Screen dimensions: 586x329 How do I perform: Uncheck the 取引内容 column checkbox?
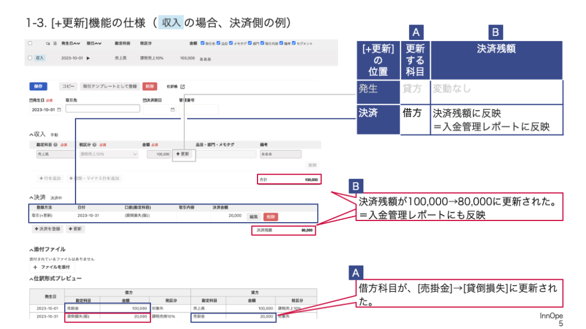click(262, 43)
